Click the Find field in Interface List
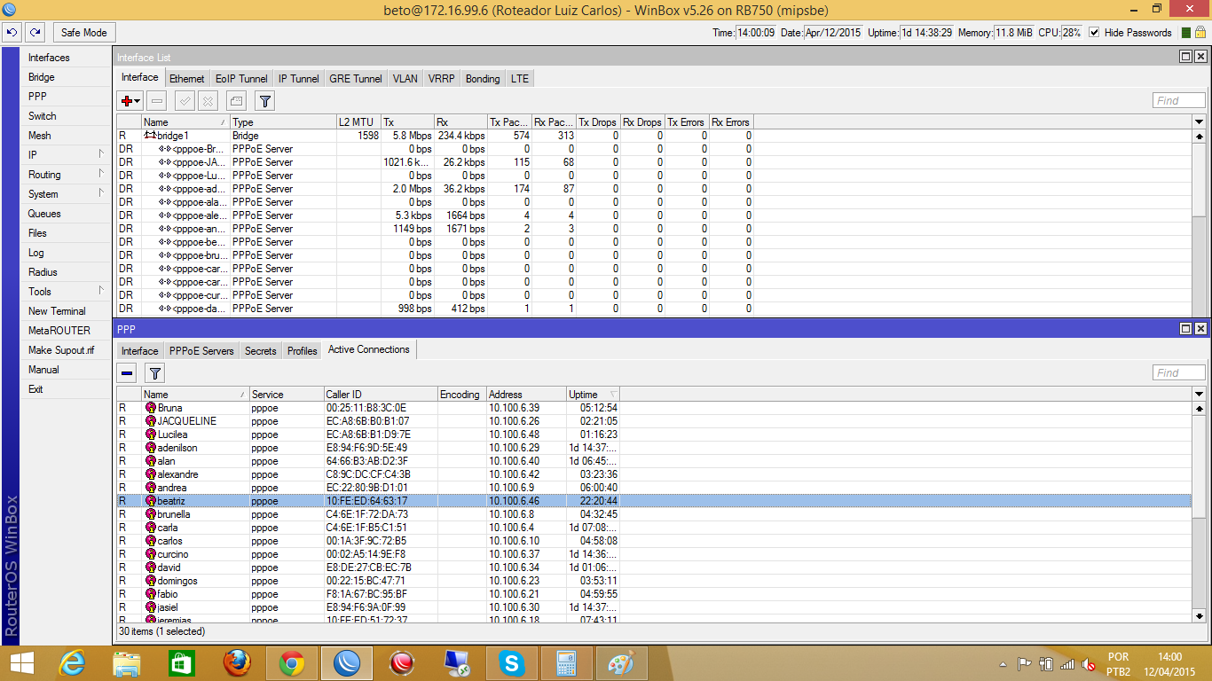This screenshot has height=681, width=1212. click(x=1179, y=101)
